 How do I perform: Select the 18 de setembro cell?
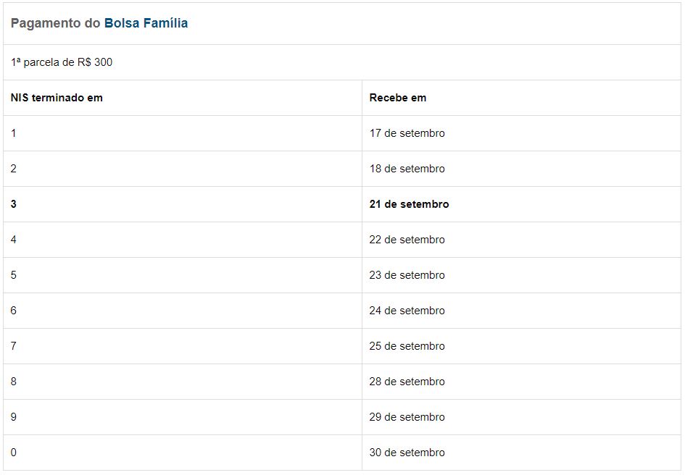(522, 169)
